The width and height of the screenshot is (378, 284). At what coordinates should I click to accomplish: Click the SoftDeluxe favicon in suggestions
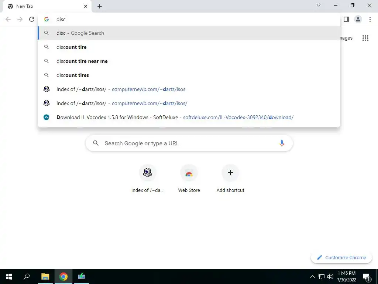(x=47, y=117)
